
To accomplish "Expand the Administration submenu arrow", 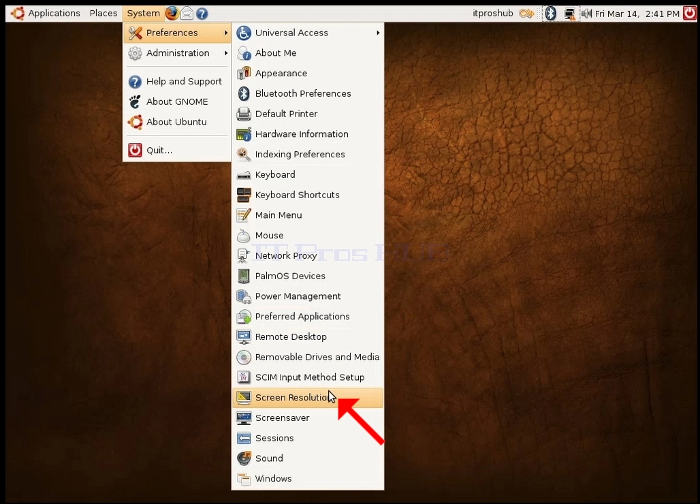I will click(226, 53).
